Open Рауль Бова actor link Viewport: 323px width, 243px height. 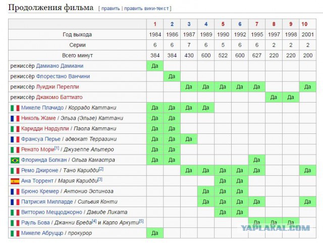35,223
